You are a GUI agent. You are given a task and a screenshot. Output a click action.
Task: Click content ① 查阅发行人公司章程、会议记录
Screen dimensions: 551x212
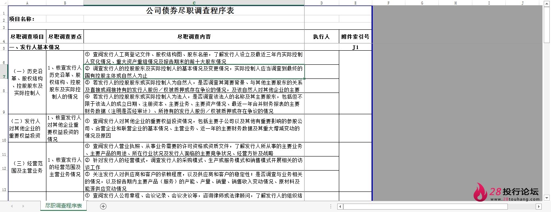tap(194, 196)
